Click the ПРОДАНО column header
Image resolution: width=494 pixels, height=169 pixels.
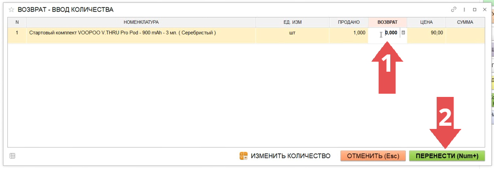pyautogui.click(x=348, y=22)
